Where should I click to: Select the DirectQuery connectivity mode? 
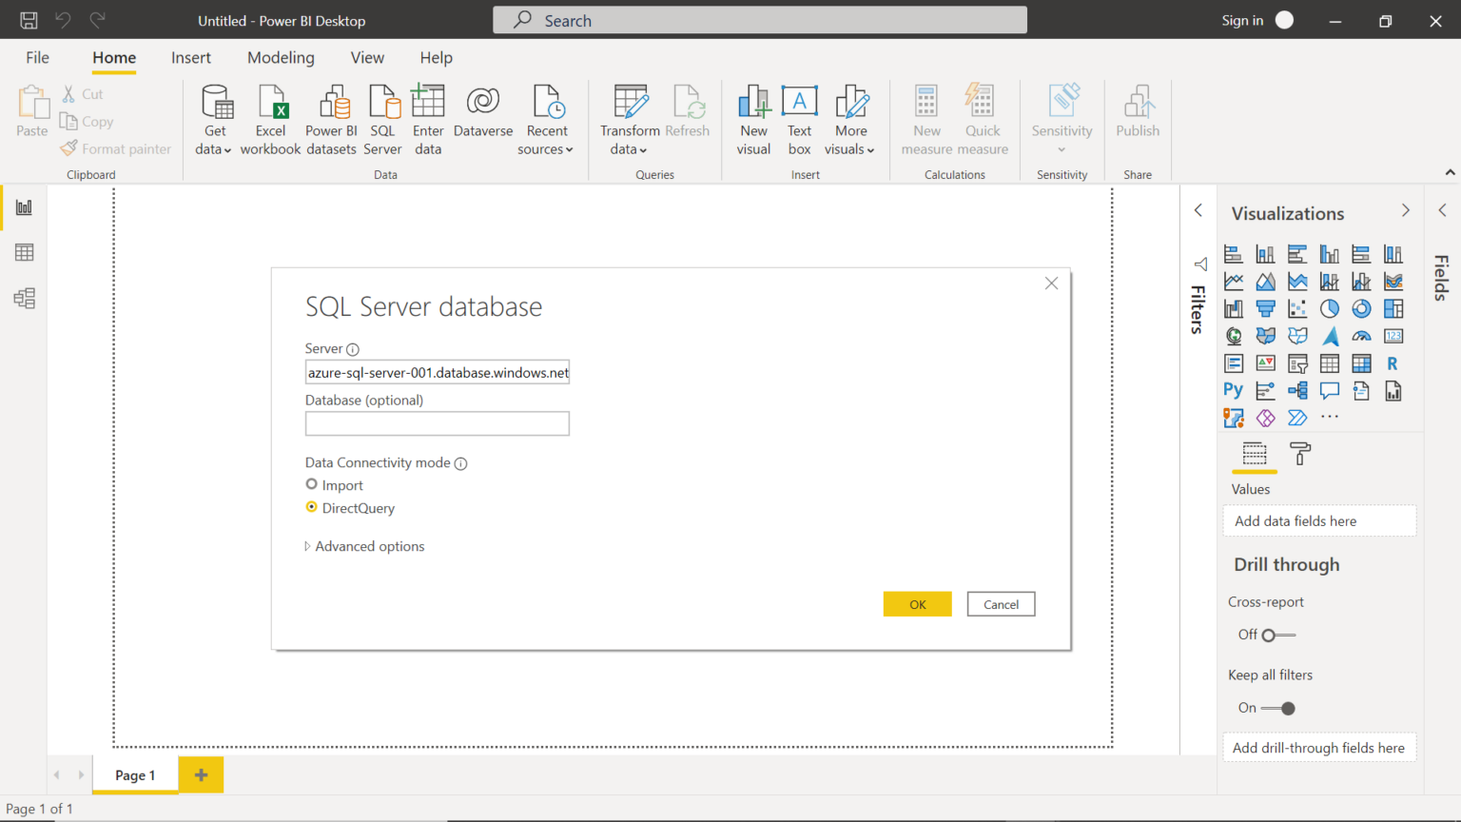pyautogui.click(x=311, y=507)
